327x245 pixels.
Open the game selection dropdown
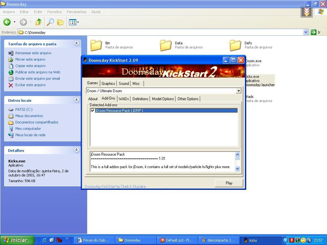tap(239, 91)
